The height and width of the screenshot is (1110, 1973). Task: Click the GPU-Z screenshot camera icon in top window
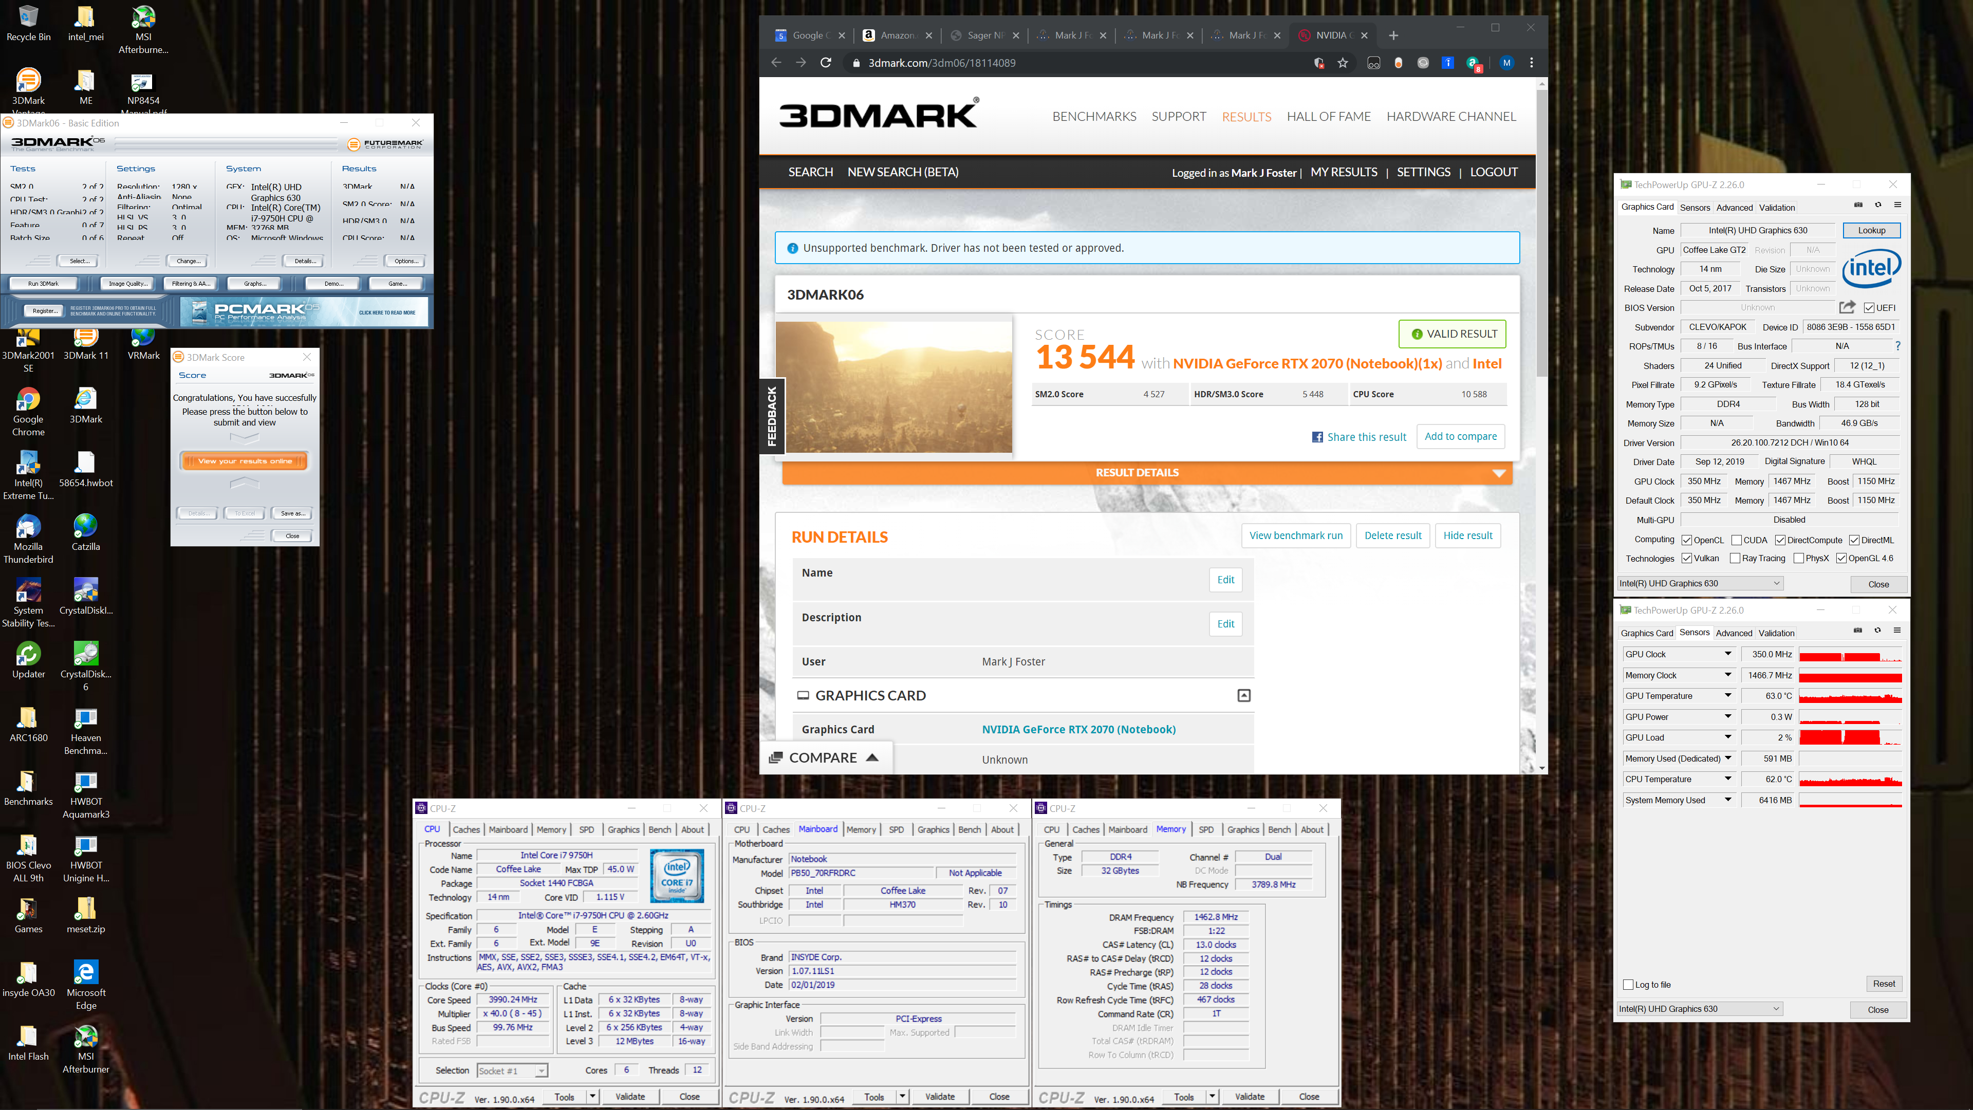pos(1858,205)
